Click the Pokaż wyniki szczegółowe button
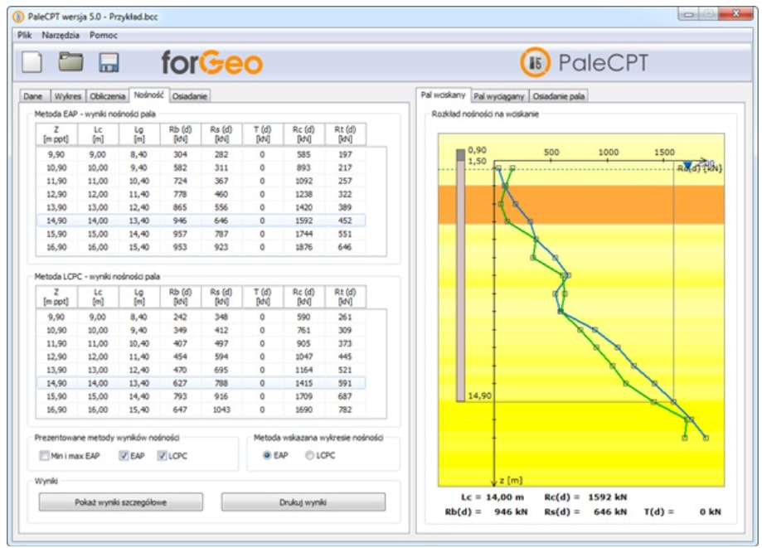 [x=120, y=502]
